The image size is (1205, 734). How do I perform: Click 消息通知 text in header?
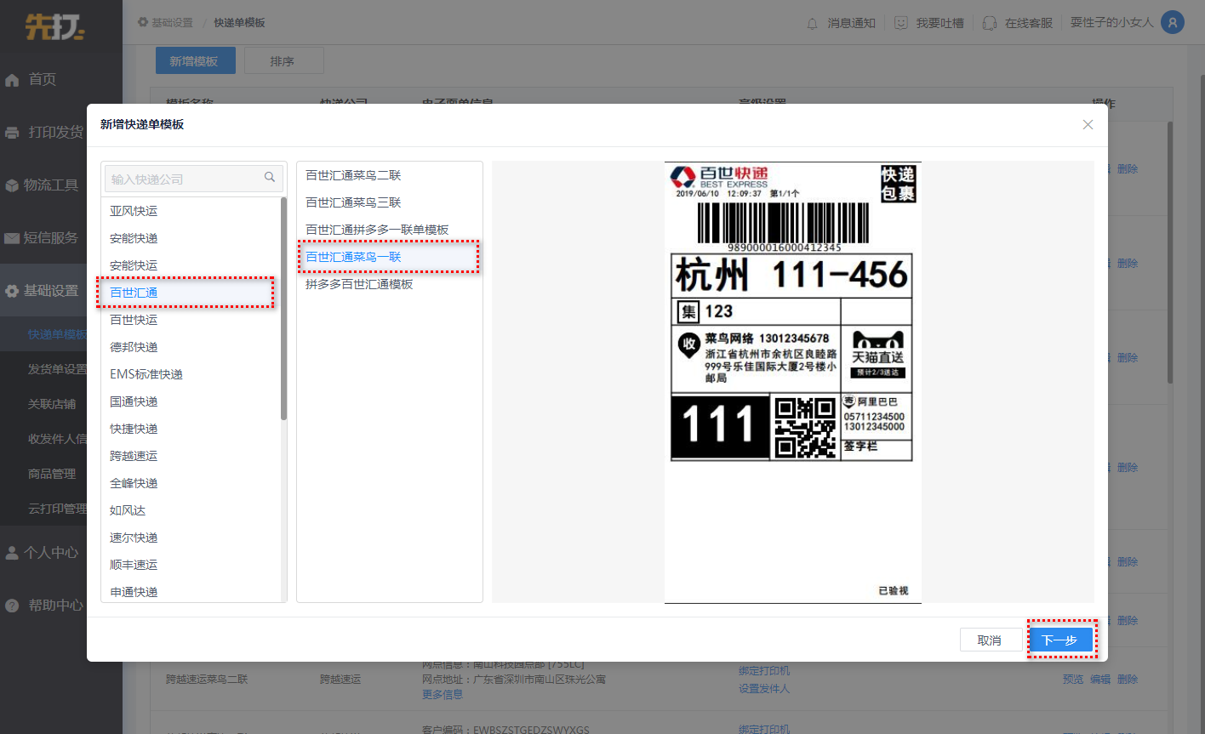[851, 23]
